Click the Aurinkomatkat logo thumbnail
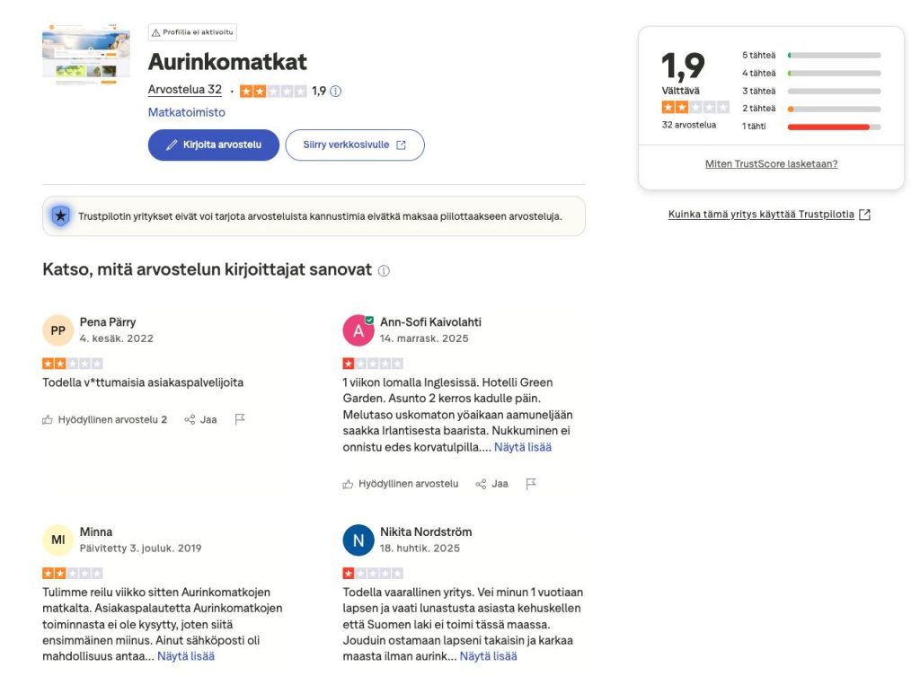This screenshot has width=920, height=676. (85, 54)
